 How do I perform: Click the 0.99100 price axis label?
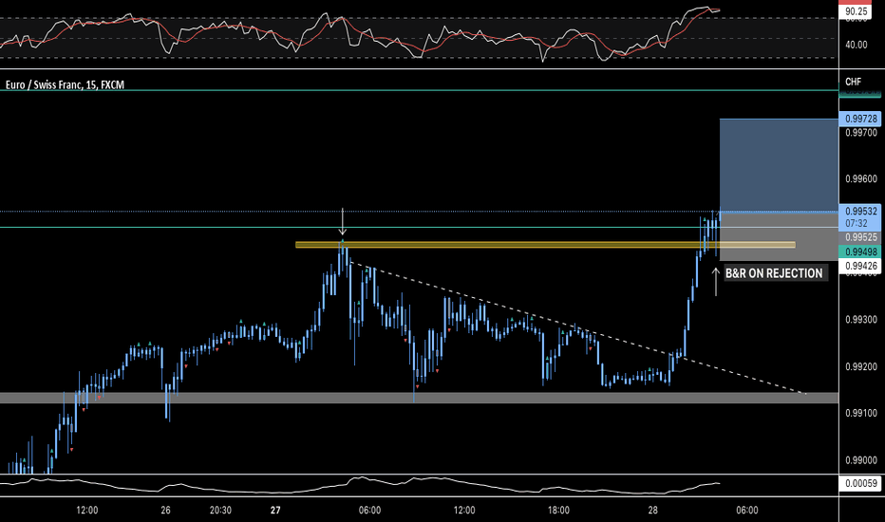point(861,413)
